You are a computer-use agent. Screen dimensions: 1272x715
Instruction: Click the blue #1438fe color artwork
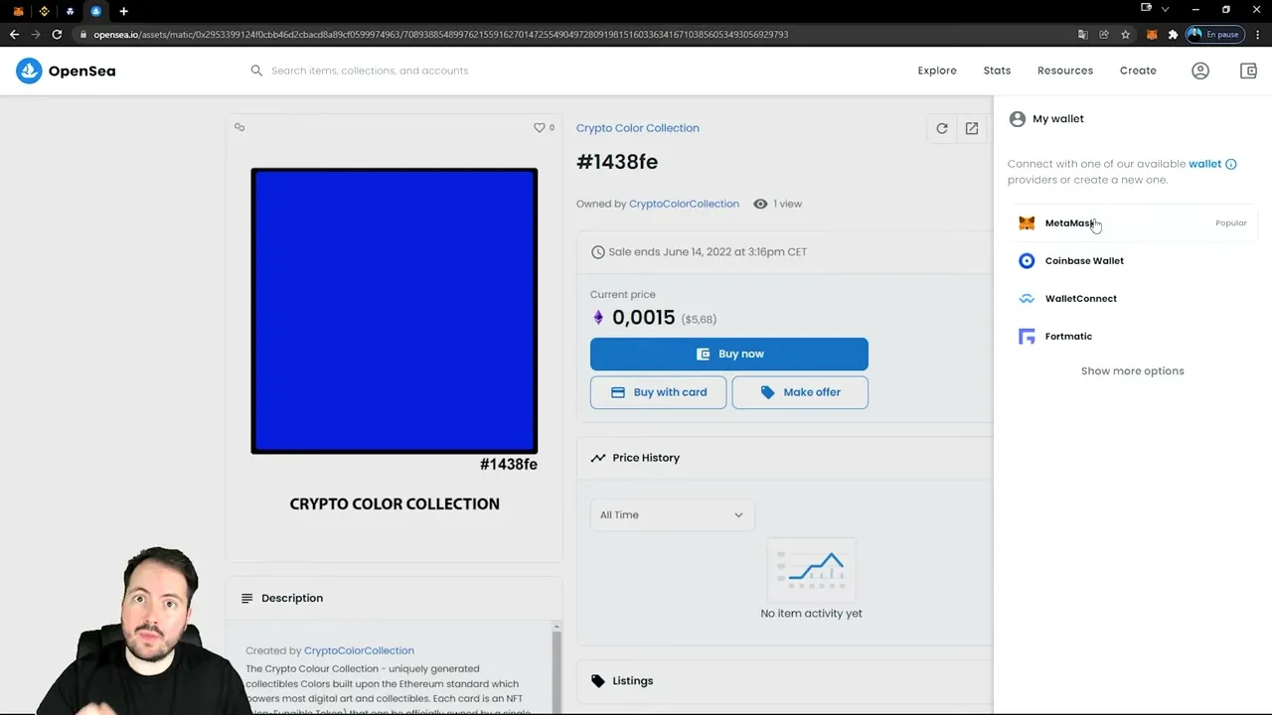click(394, 311)
